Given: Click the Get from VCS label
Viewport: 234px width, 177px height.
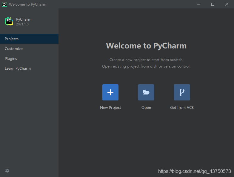Looking at the screenshot, I should (x=182, y=108).
